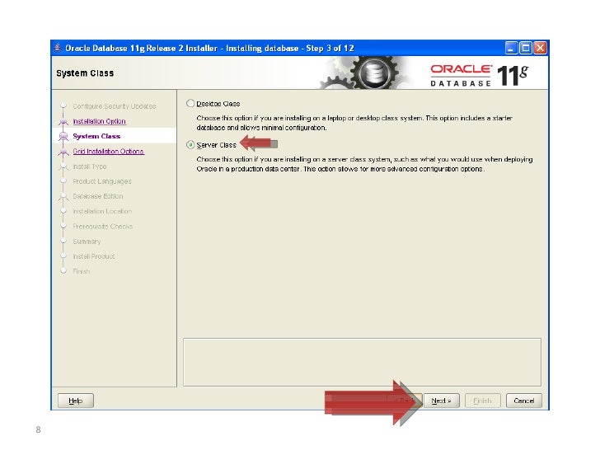Screen dimensions: 600x450
Task: Select the Server Class radio button
Action: 190,145
